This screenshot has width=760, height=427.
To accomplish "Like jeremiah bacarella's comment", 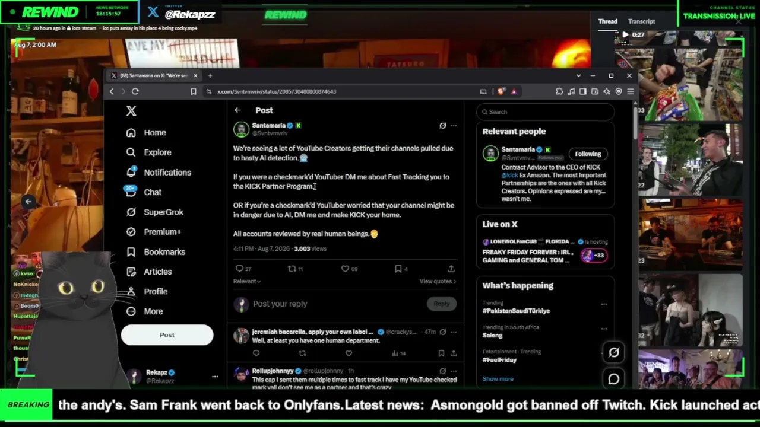I will 349,353.
